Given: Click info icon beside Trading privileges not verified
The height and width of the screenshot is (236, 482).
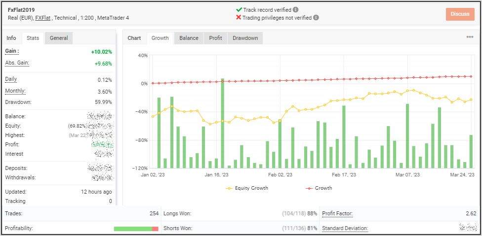Looking at the screenshot, I should (x=316, y=18).
